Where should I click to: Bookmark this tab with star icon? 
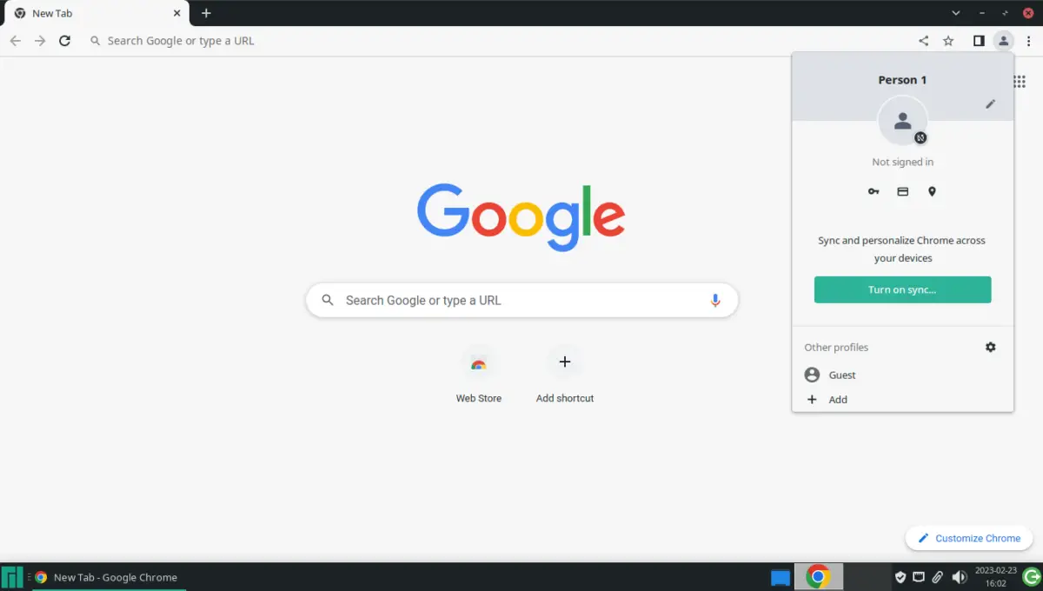pos(948,41)
